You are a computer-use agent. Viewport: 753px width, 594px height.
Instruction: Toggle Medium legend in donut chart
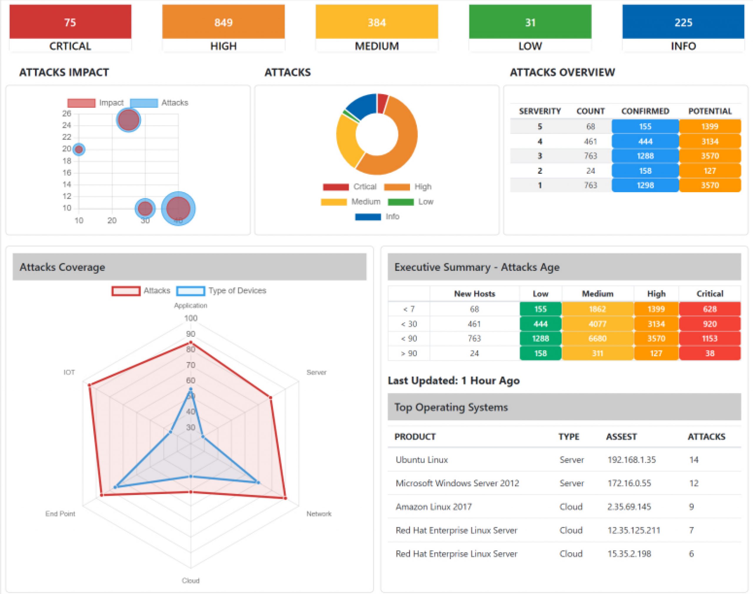[351, 202]
